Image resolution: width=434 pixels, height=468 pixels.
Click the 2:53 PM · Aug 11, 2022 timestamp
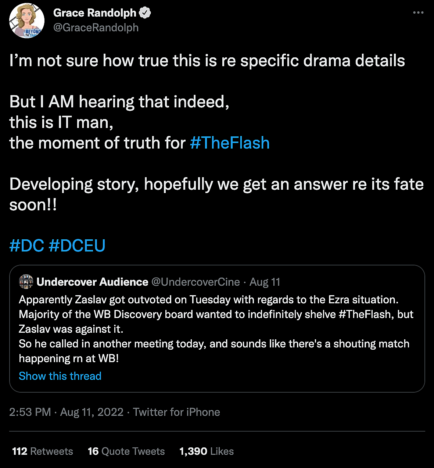pyautogui.click(x=66, y=412)
